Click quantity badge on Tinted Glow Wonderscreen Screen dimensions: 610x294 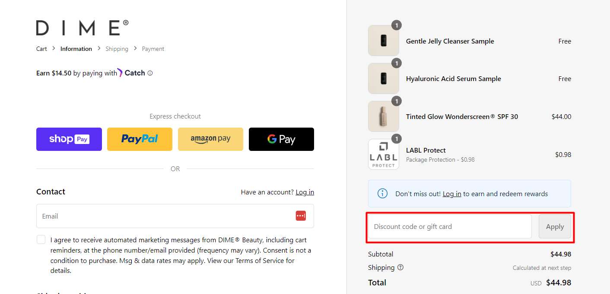point(397,101)
